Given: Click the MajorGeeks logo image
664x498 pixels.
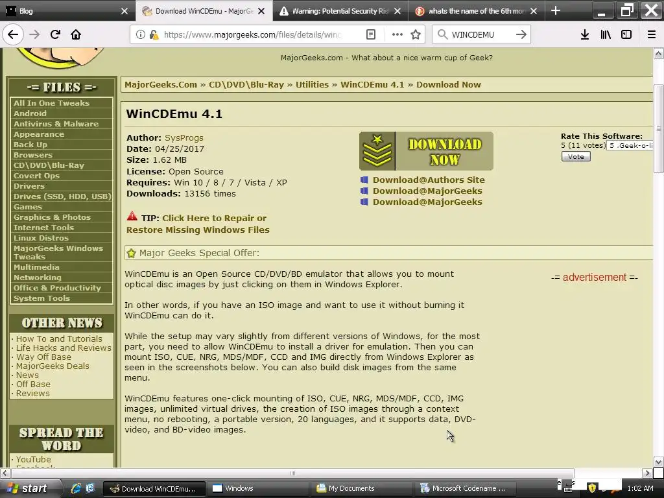Looking at the screenshot, I should click(x=59, y=58).
